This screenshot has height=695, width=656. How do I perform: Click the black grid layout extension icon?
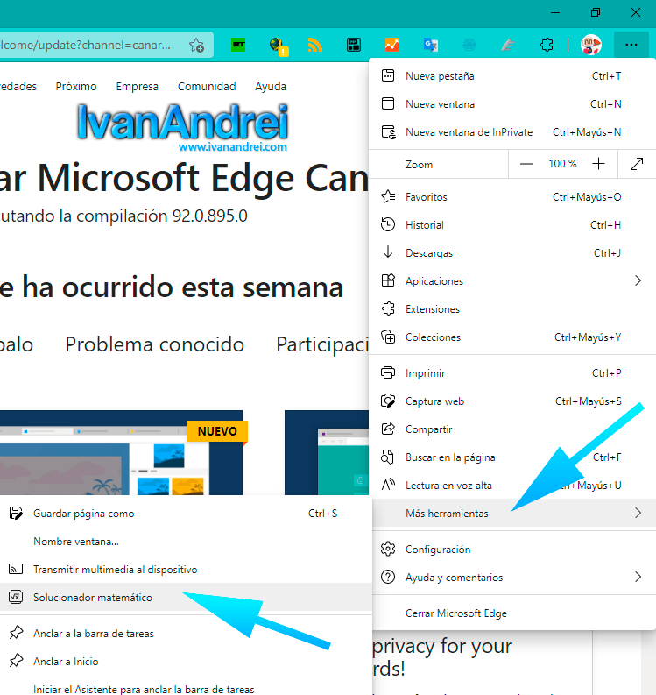click(354, 45)
